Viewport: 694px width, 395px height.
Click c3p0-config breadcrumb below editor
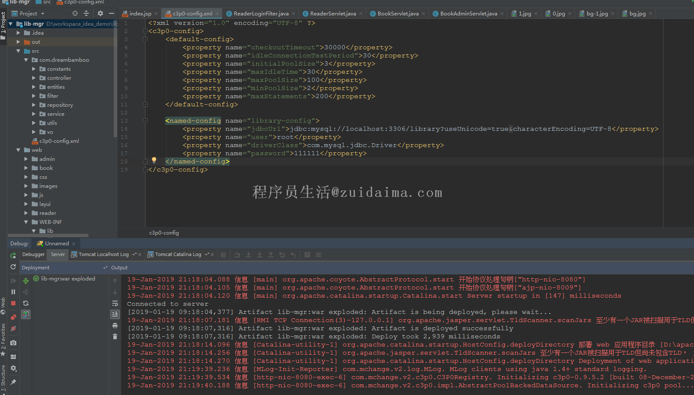tap(164, 232)
